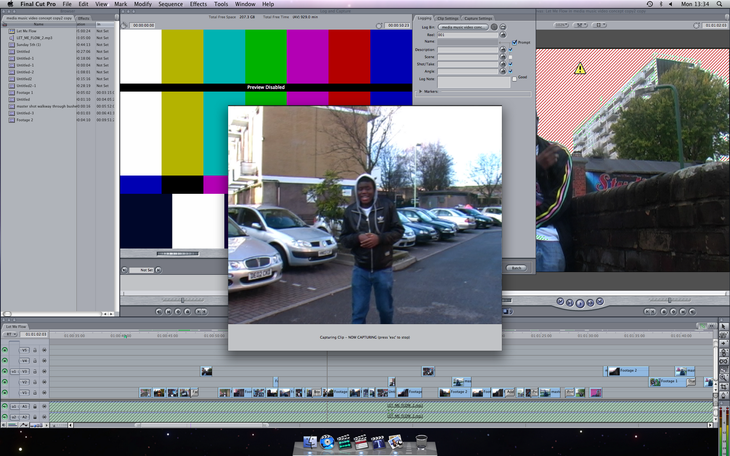Viewport: 730px width, 456px height.
Task: Click the Reel input field
Action: click(x=468, y=35)
